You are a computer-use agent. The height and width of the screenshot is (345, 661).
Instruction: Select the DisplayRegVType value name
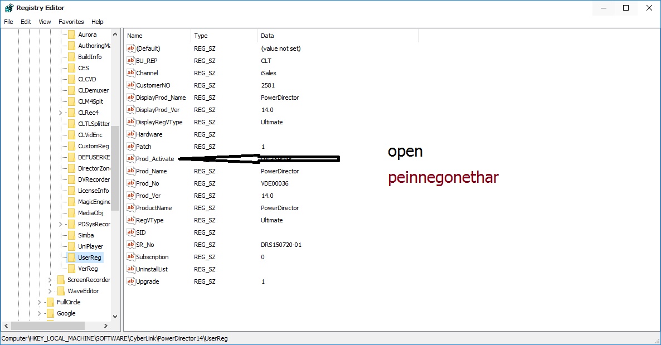coord(159,122)
